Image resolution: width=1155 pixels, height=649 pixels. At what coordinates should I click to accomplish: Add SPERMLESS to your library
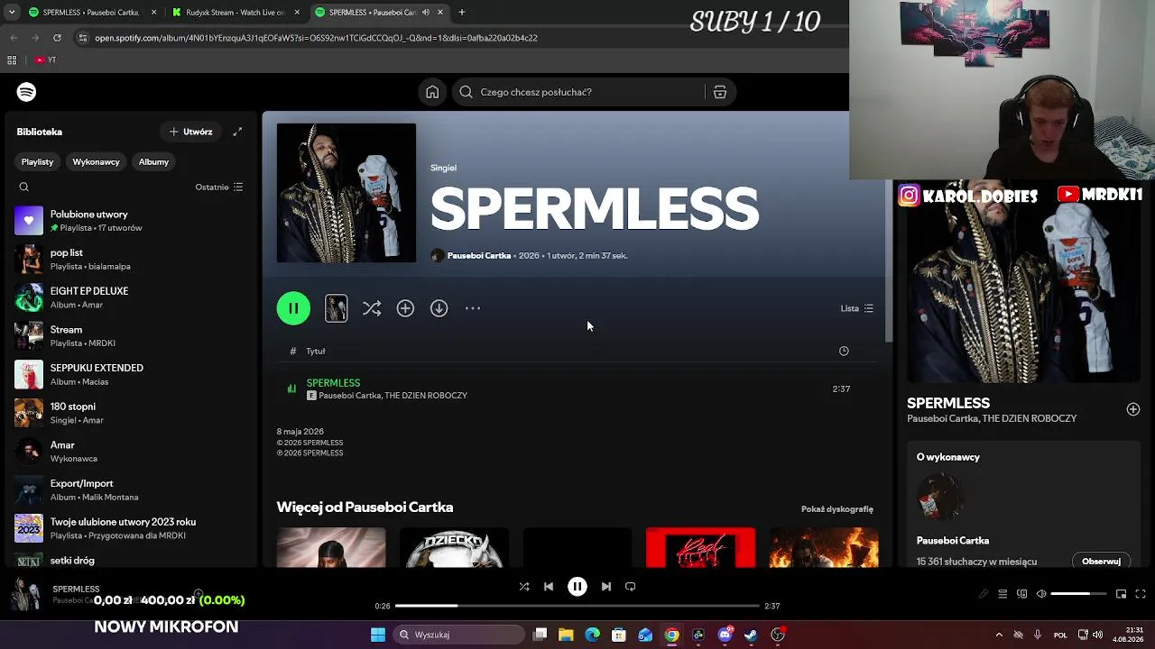[405, 308]
